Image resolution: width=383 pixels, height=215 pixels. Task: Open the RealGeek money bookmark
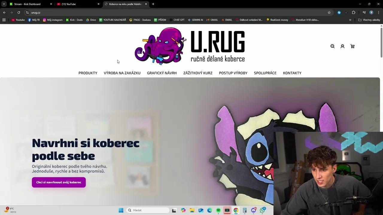[277, 20]
